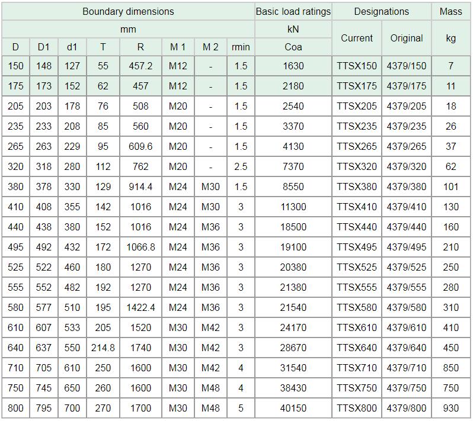The width and height of the screenshot is (473, 421).
Task: Select the TTSX320 cell
Action: point(357,167)
